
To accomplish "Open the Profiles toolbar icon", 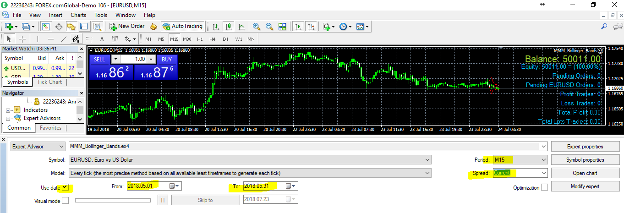I will coord(26,26).
